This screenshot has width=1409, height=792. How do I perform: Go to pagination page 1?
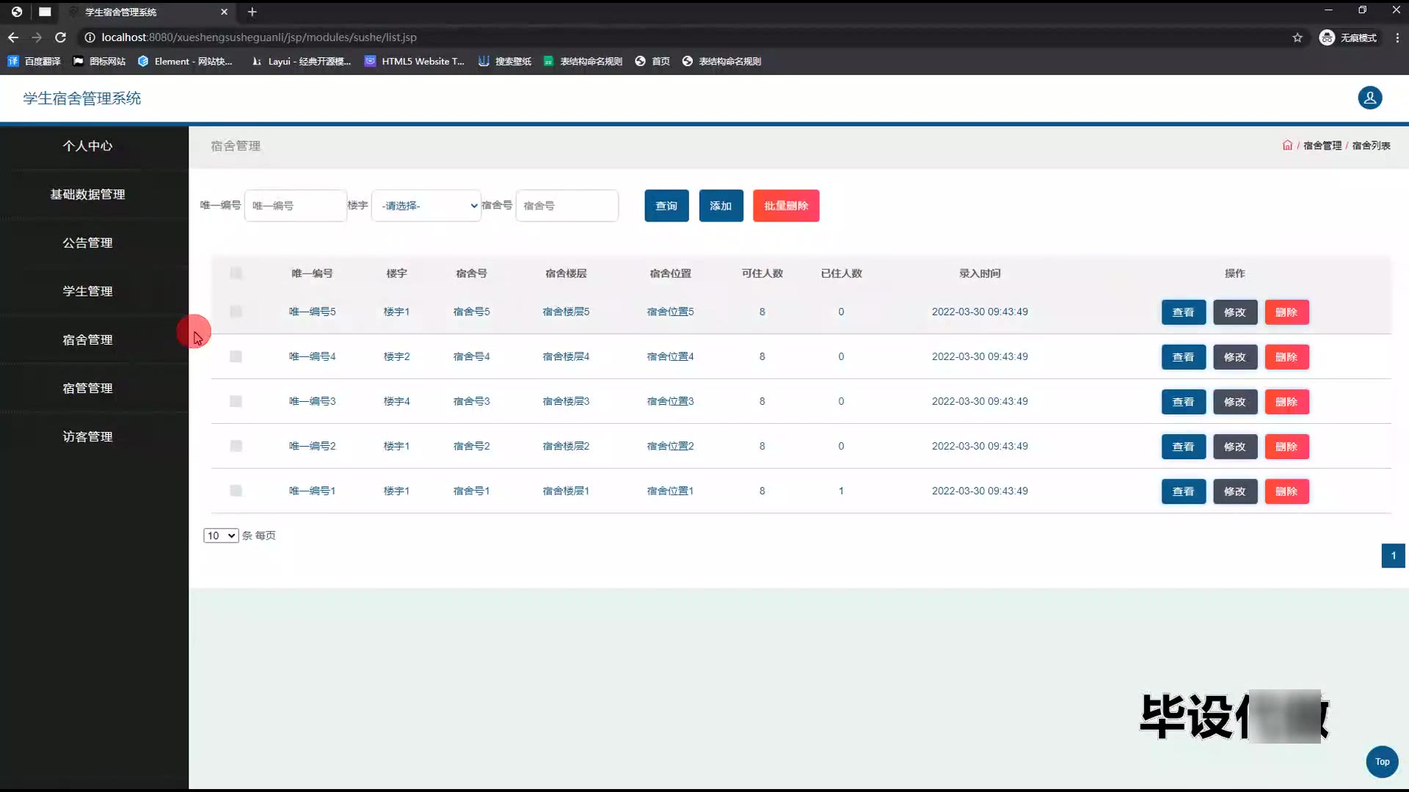(1393, 555)
